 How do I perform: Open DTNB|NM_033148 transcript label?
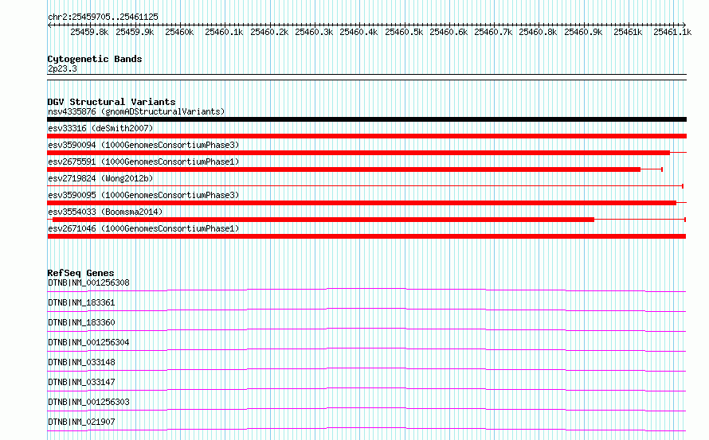[x=81, y=362]
